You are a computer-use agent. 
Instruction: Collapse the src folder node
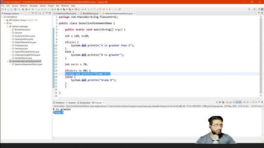[5, 23]
